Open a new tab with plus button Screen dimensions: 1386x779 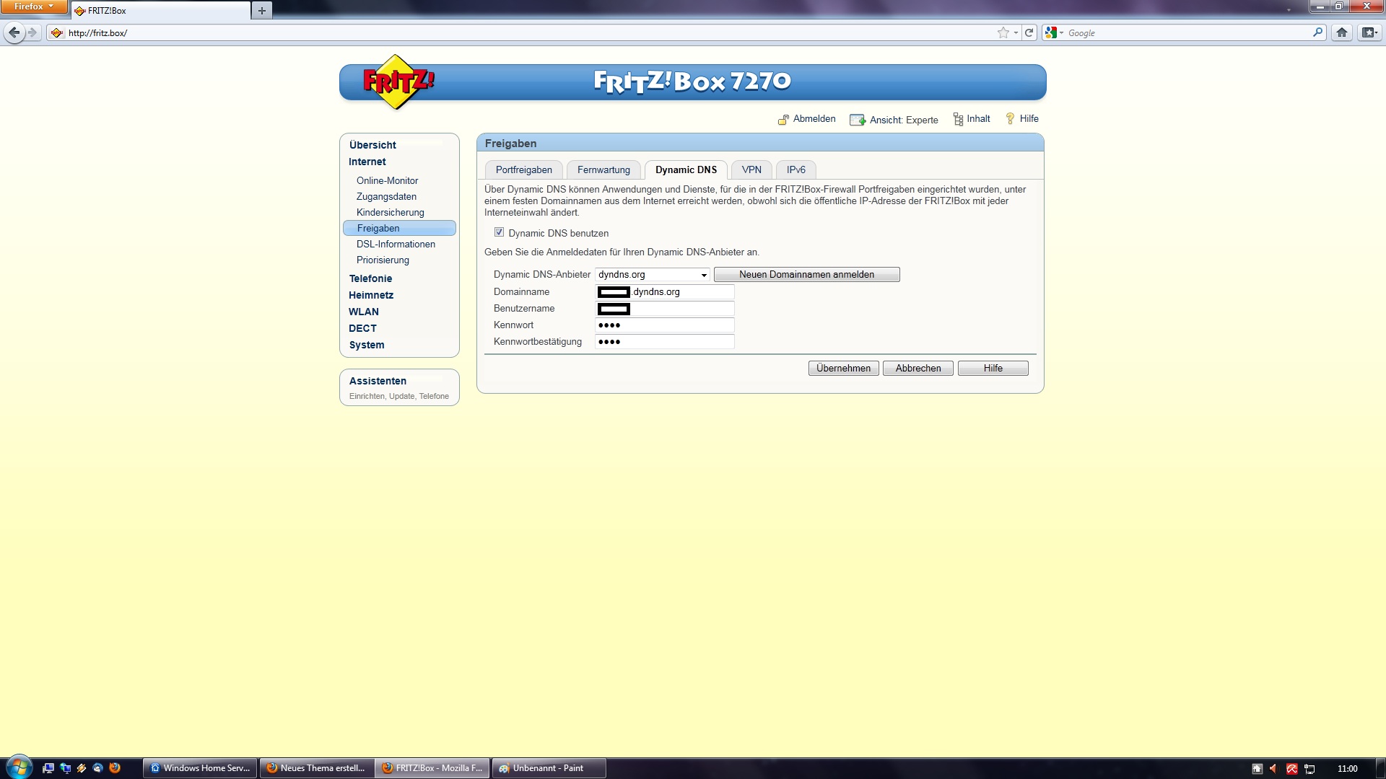[x=262, y=11]
